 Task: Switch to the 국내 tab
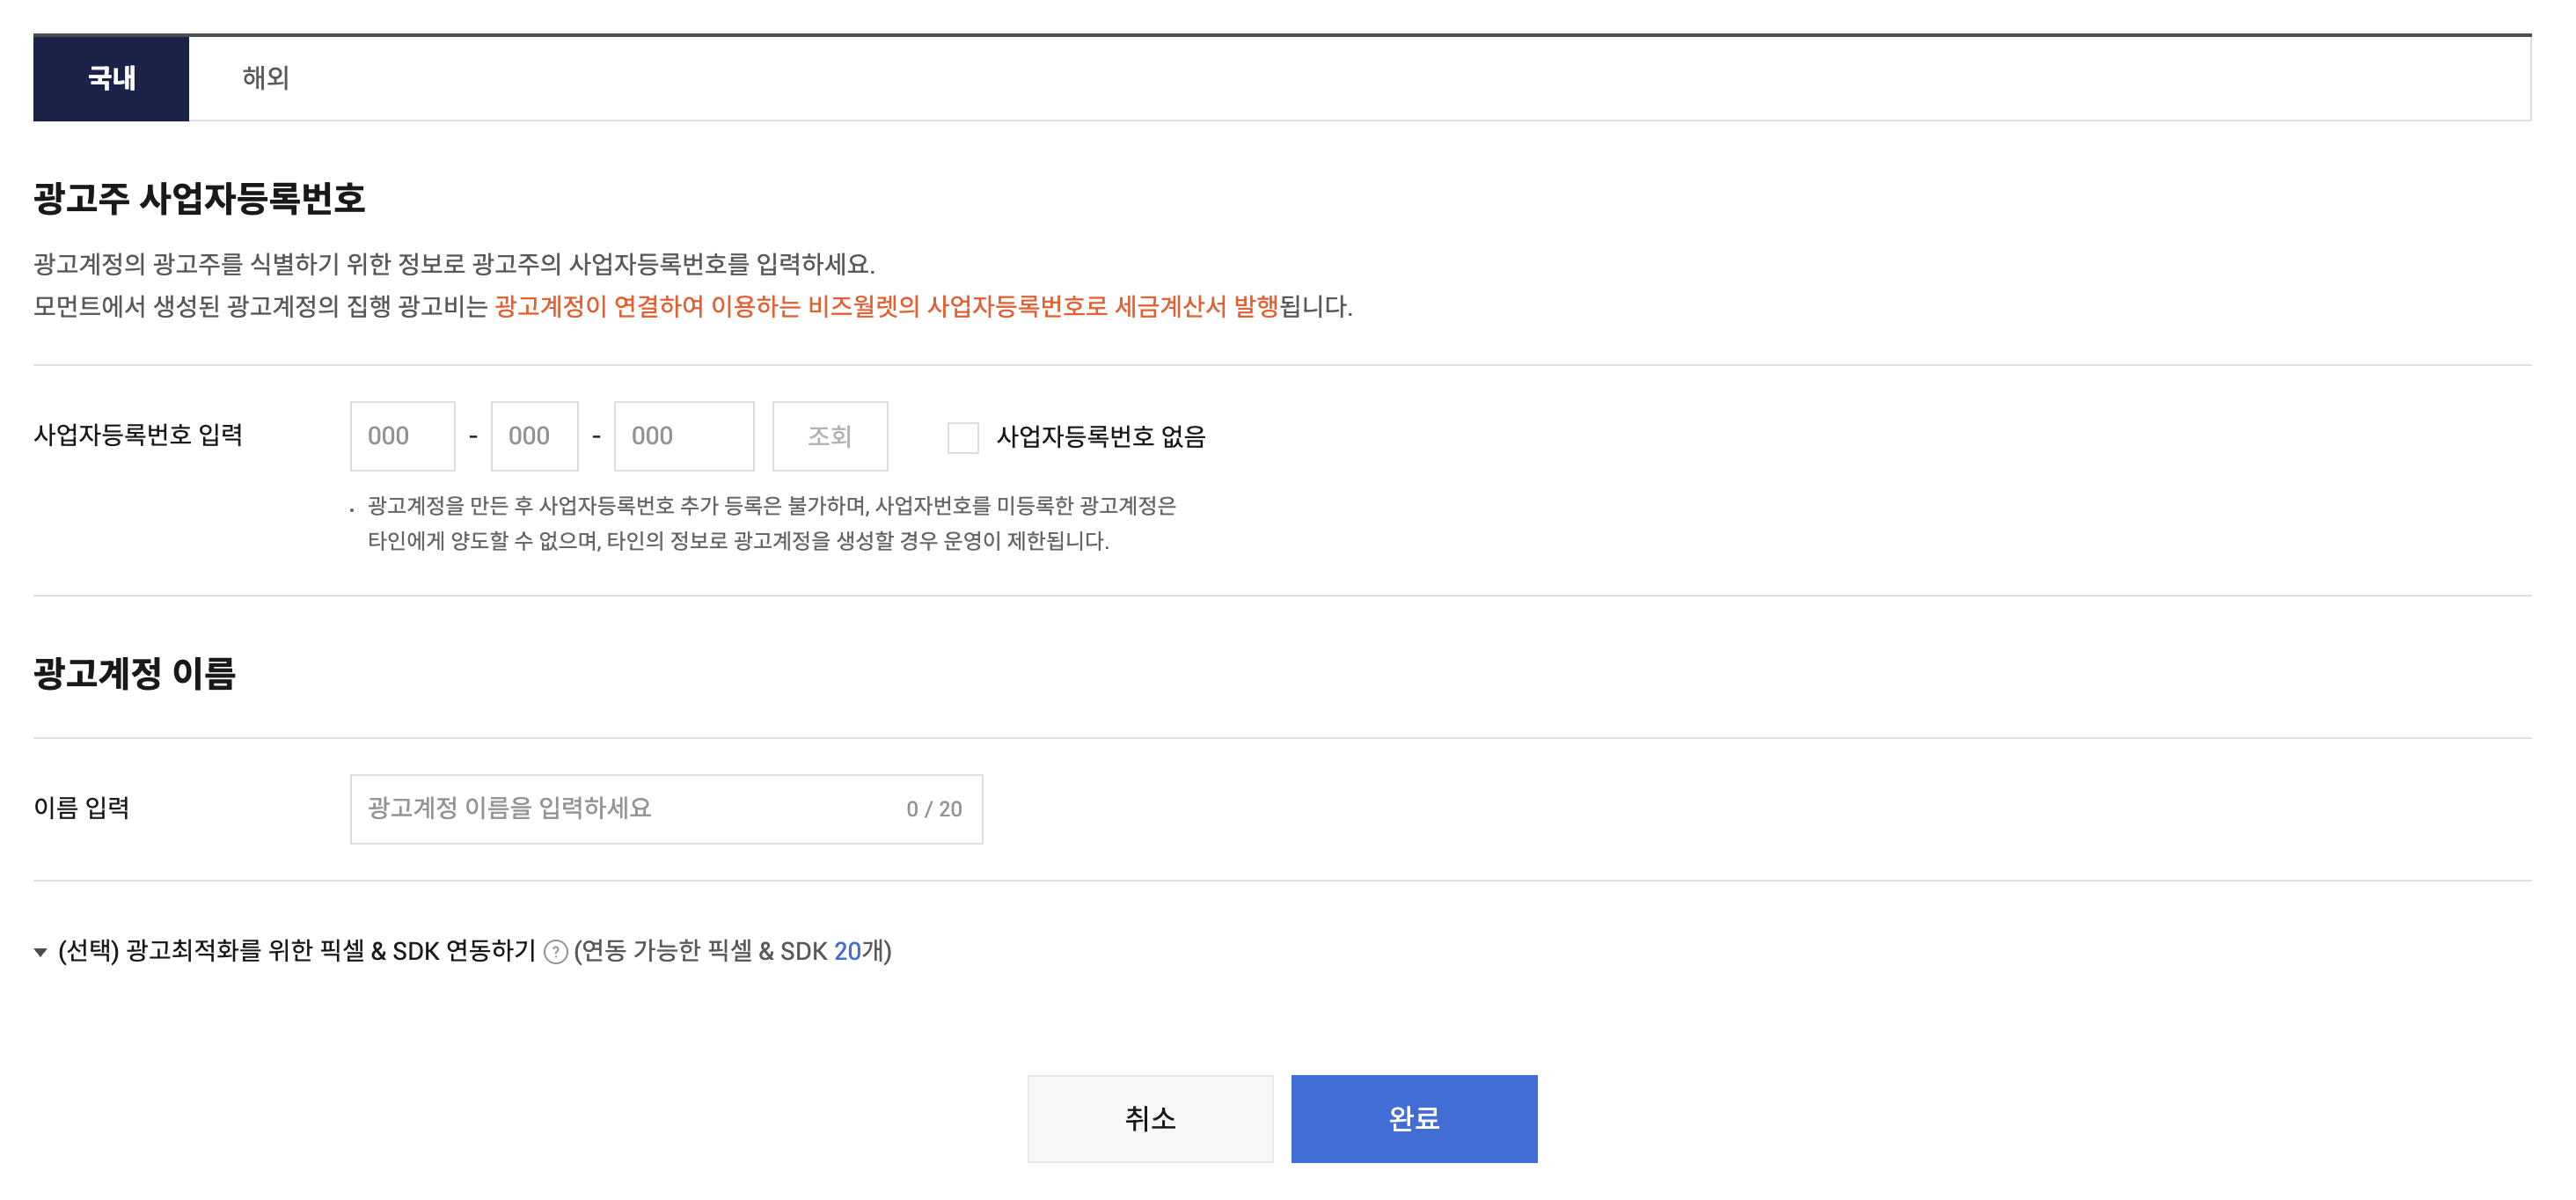pos(111,78)
